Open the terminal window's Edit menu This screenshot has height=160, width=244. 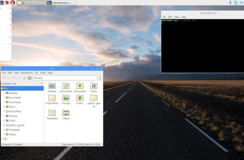pyautogui.click(x=170, y=17)
